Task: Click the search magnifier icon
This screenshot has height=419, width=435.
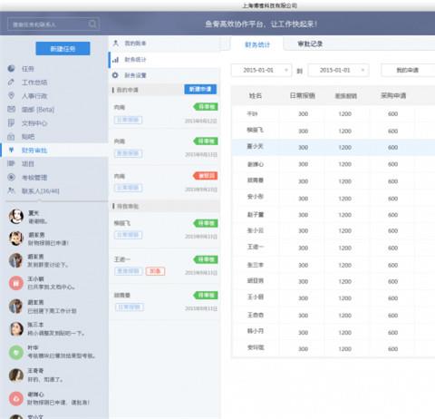Action: [92, 24]
